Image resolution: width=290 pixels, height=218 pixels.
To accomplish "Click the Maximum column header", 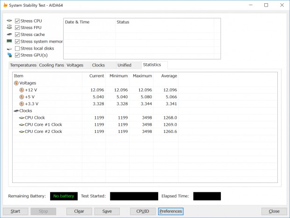I will coord(141,76).
